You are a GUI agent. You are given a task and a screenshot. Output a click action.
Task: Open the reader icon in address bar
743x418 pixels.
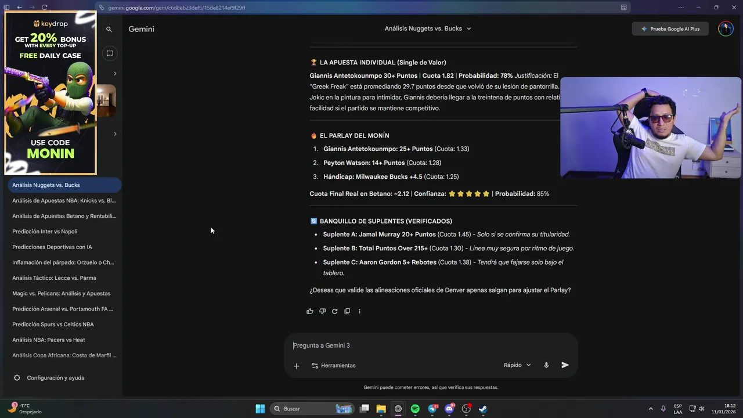pos(623,8)
